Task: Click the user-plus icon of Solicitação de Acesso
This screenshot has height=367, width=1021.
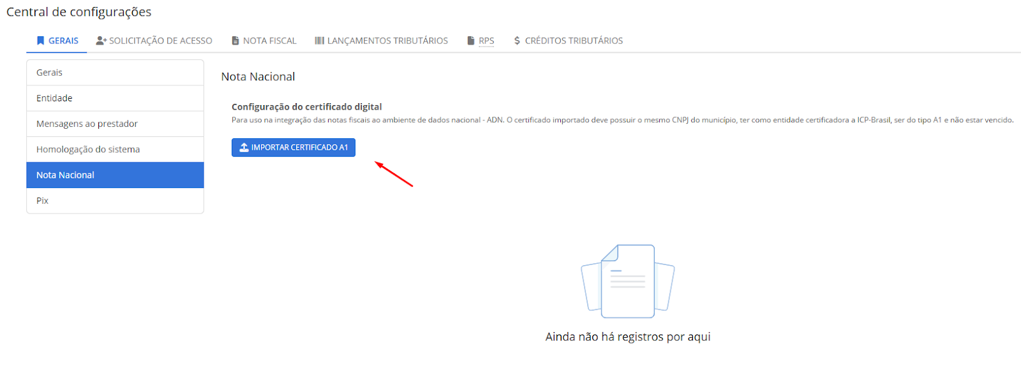Action: coord(101,41)
